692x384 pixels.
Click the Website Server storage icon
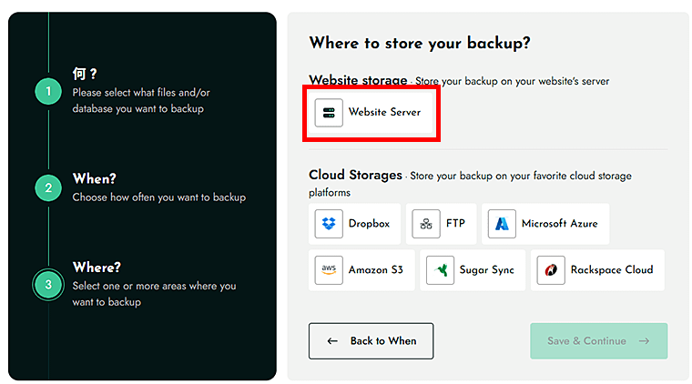click(x=329, y=113)
